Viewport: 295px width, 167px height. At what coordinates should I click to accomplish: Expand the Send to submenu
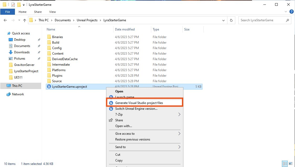point(179,147)
